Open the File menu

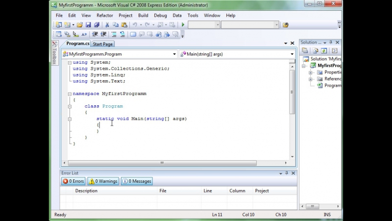[x=59, y=16]
